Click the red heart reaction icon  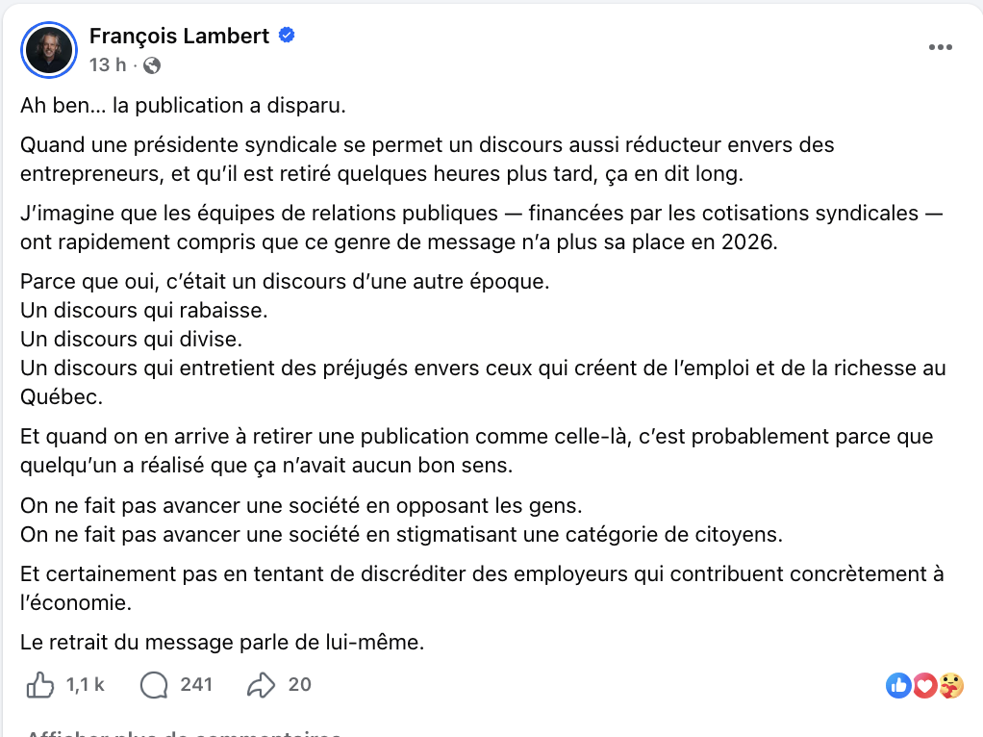tap(924, 685)
